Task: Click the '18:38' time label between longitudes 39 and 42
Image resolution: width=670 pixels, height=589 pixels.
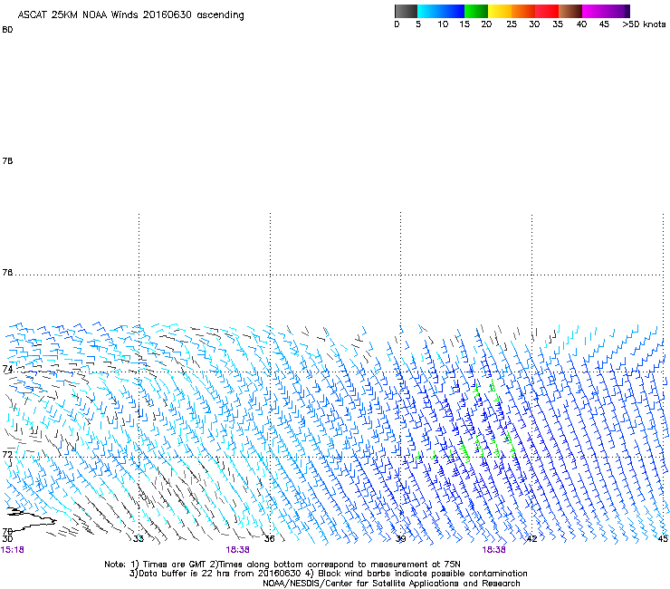Action: tap(493, 550)
